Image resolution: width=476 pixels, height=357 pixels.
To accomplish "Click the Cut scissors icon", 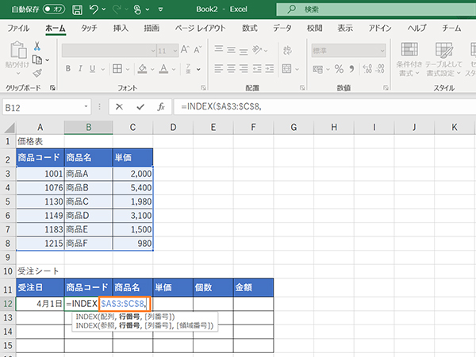I will point(37,46).
